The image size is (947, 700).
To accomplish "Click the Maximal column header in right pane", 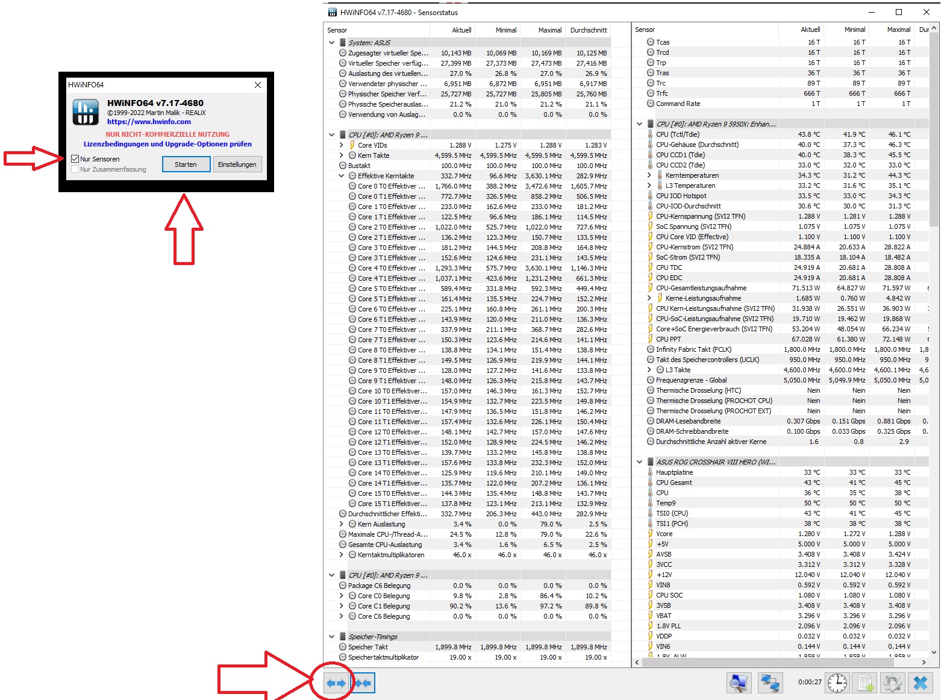I will click(892, 30).
